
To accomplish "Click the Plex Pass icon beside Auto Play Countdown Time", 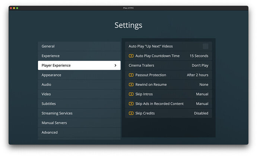I will click(x=131, y=56).
